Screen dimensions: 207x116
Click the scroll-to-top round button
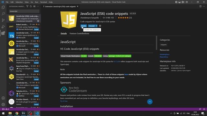(x=150, y=102)
